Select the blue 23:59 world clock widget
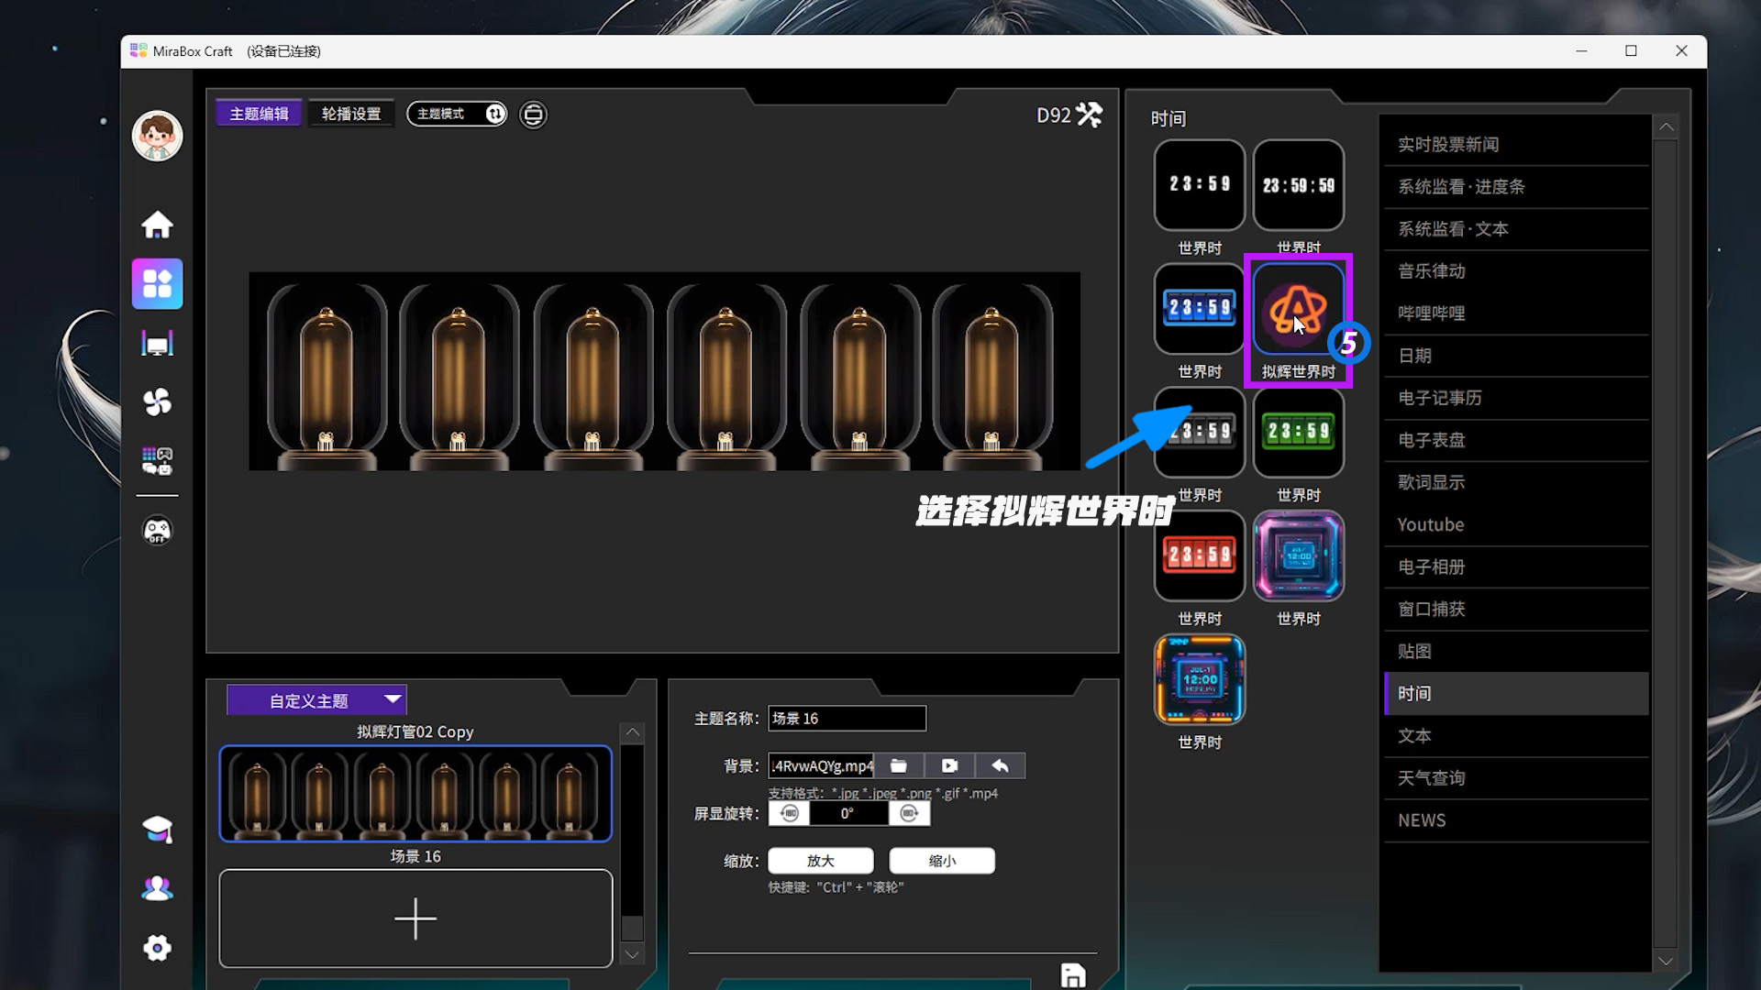1761x990 pixels. pyautogui.click(x=1200, y=309)
